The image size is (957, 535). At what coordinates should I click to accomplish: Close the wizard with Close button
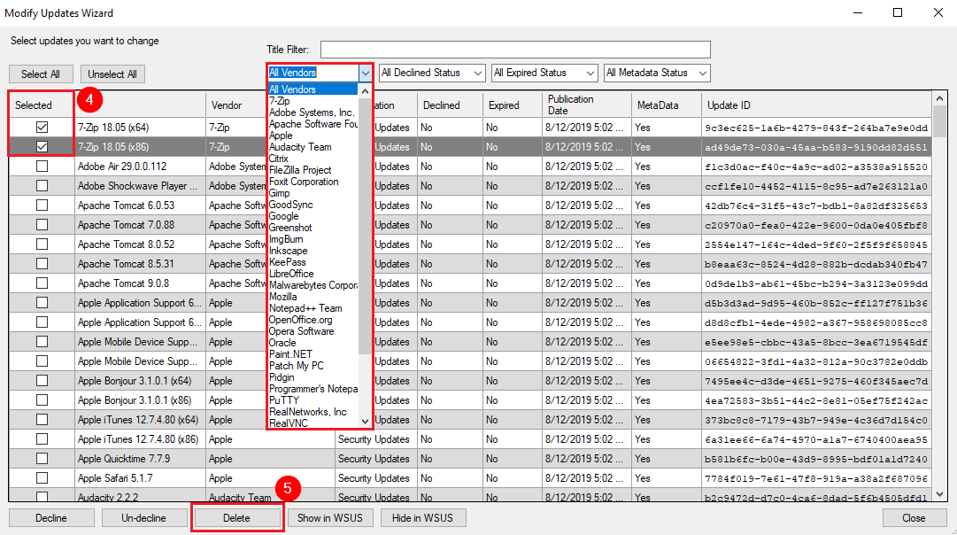[914, 518]
